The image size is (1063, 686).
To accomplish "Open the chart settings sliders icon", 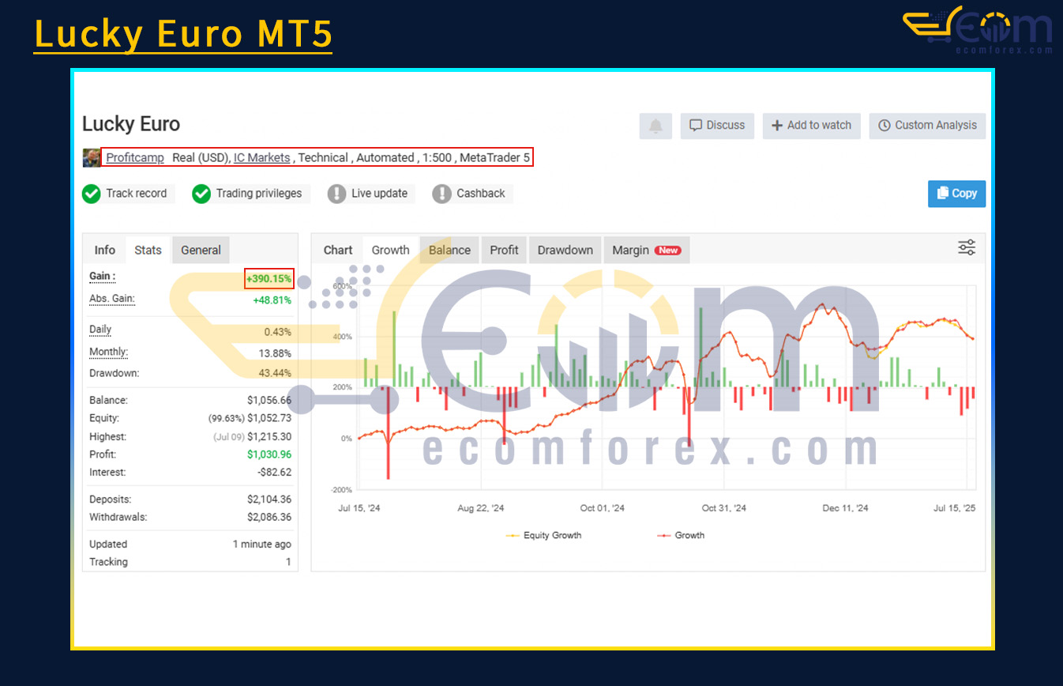I will pos(967,247).
